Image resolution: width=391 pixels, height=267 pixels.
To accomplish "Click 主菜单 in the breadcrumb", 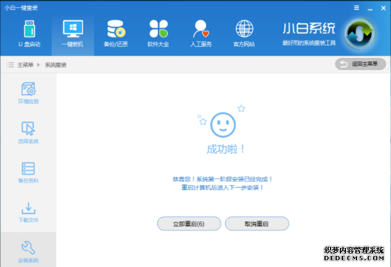I will click(x=25, y=65).
